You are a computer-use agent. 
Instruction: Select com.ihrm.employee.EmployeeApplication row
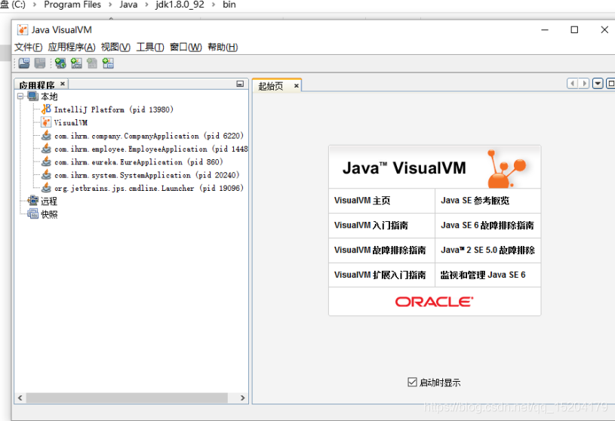tap(151, 149)
